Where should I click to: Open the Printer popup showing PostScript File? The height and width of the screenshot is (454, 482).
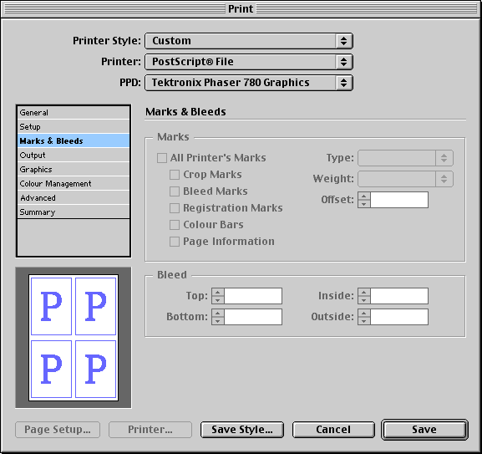tap(249, 62)
